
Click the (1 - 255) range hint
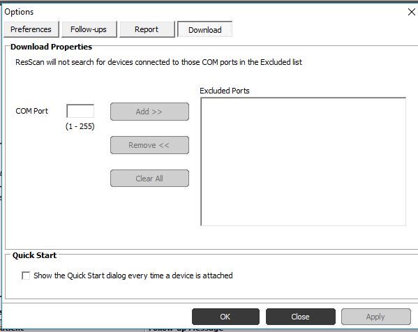80,126
